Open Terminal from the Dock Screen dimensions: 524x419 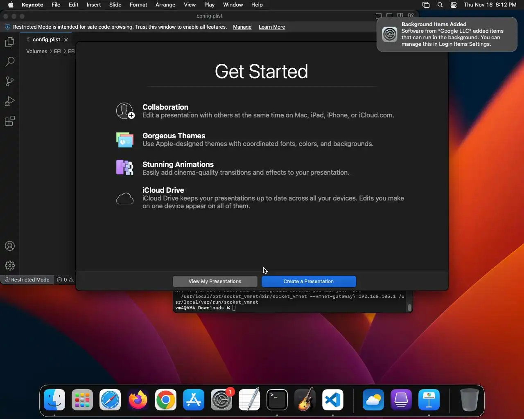click(277, 400)
